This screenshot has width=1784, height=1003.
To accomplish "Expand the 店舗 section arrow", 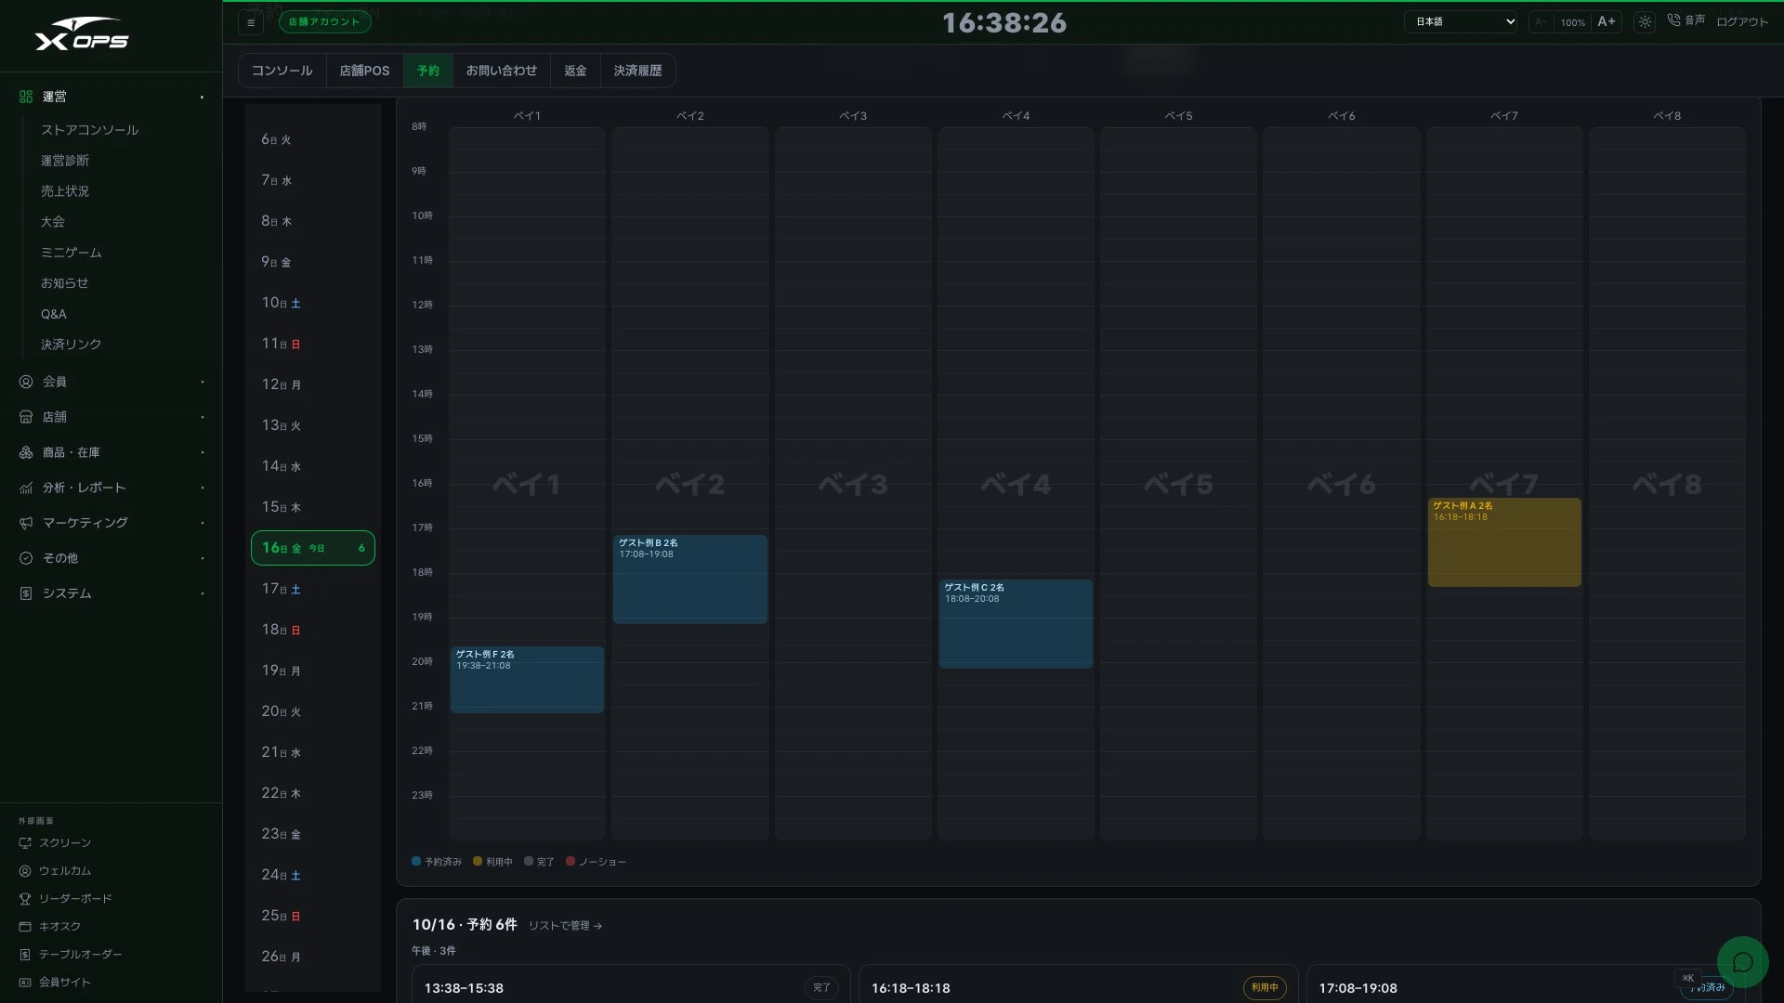I will coord(202,417).
